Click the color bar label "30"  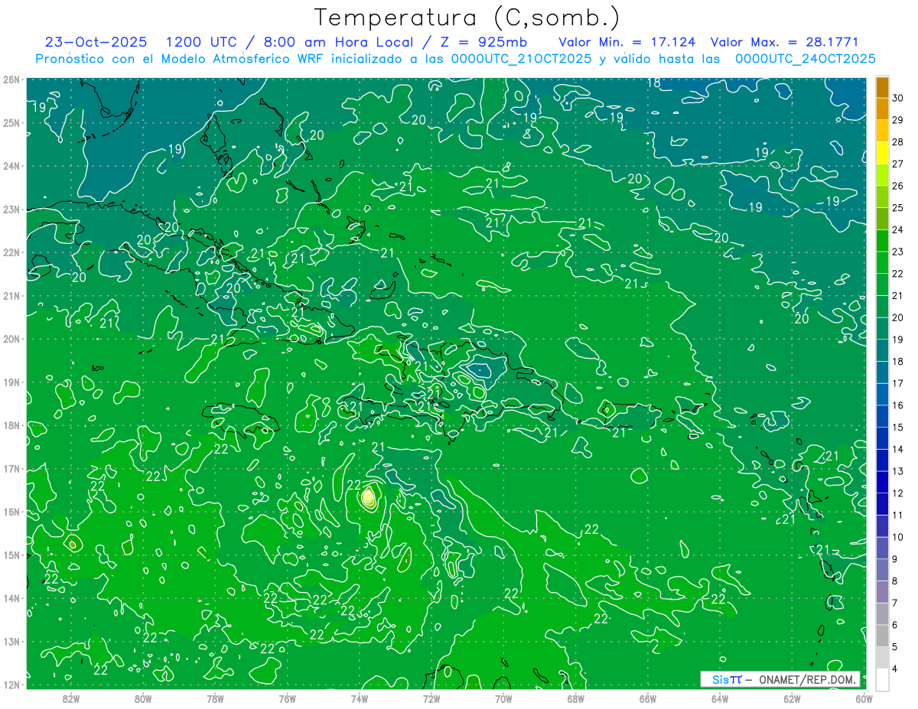(899, 98)
